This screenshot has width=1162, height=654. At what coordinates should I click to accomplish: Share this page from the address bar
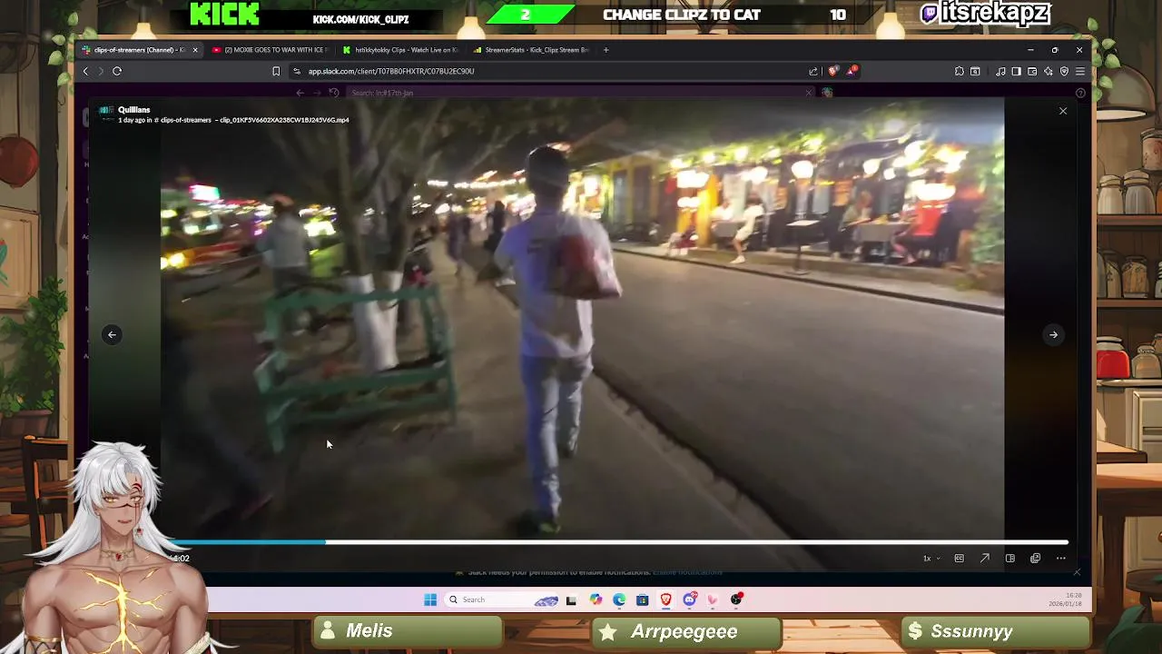point(813,71)
